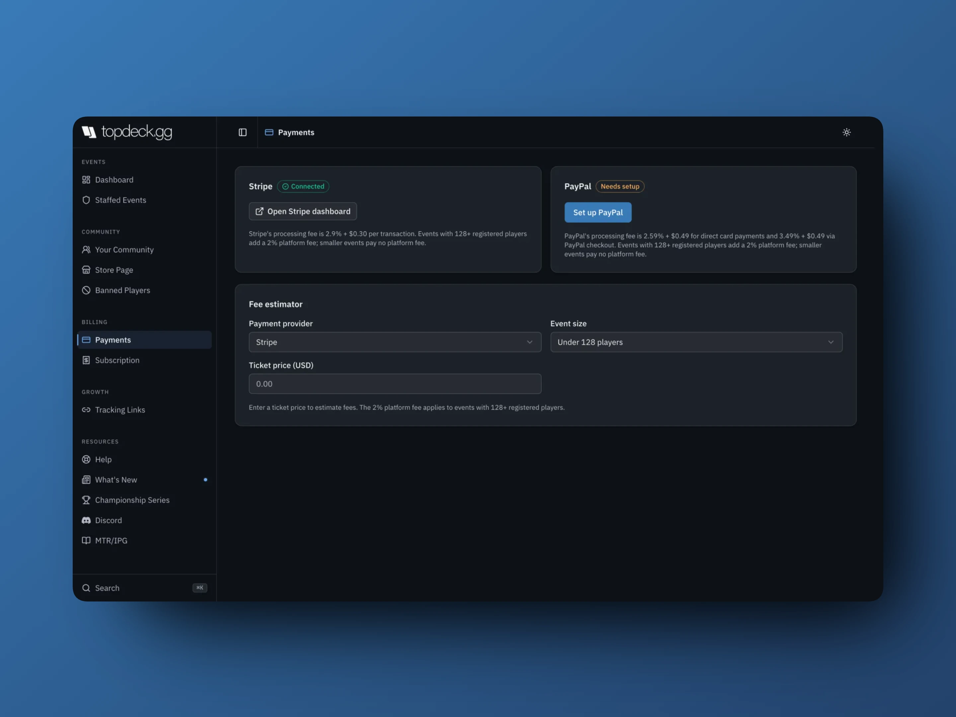Image resolution: width=956 pixels, height=717 pixels.
Task: Click the Staffed Events shield icon
Action: tap(86, 200)
